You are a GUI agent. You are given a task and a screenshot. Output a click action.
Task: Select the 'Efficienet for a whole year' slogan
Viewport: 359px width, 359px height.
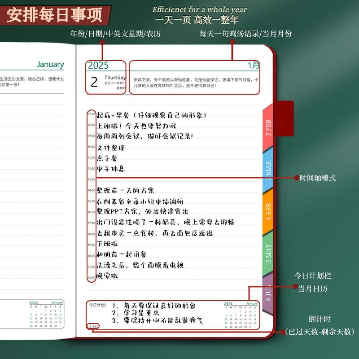[x=199, y=9]
